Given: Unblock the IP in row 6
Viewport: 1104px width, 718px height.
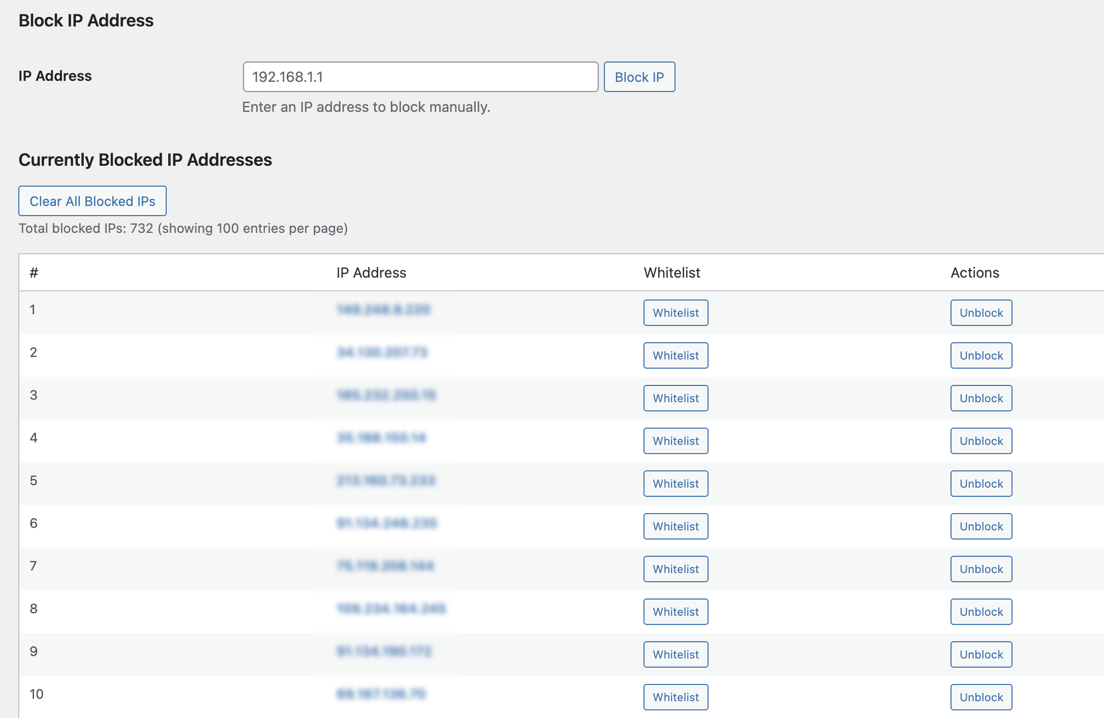Looking at the screenshot, I should tap(981, 526).
